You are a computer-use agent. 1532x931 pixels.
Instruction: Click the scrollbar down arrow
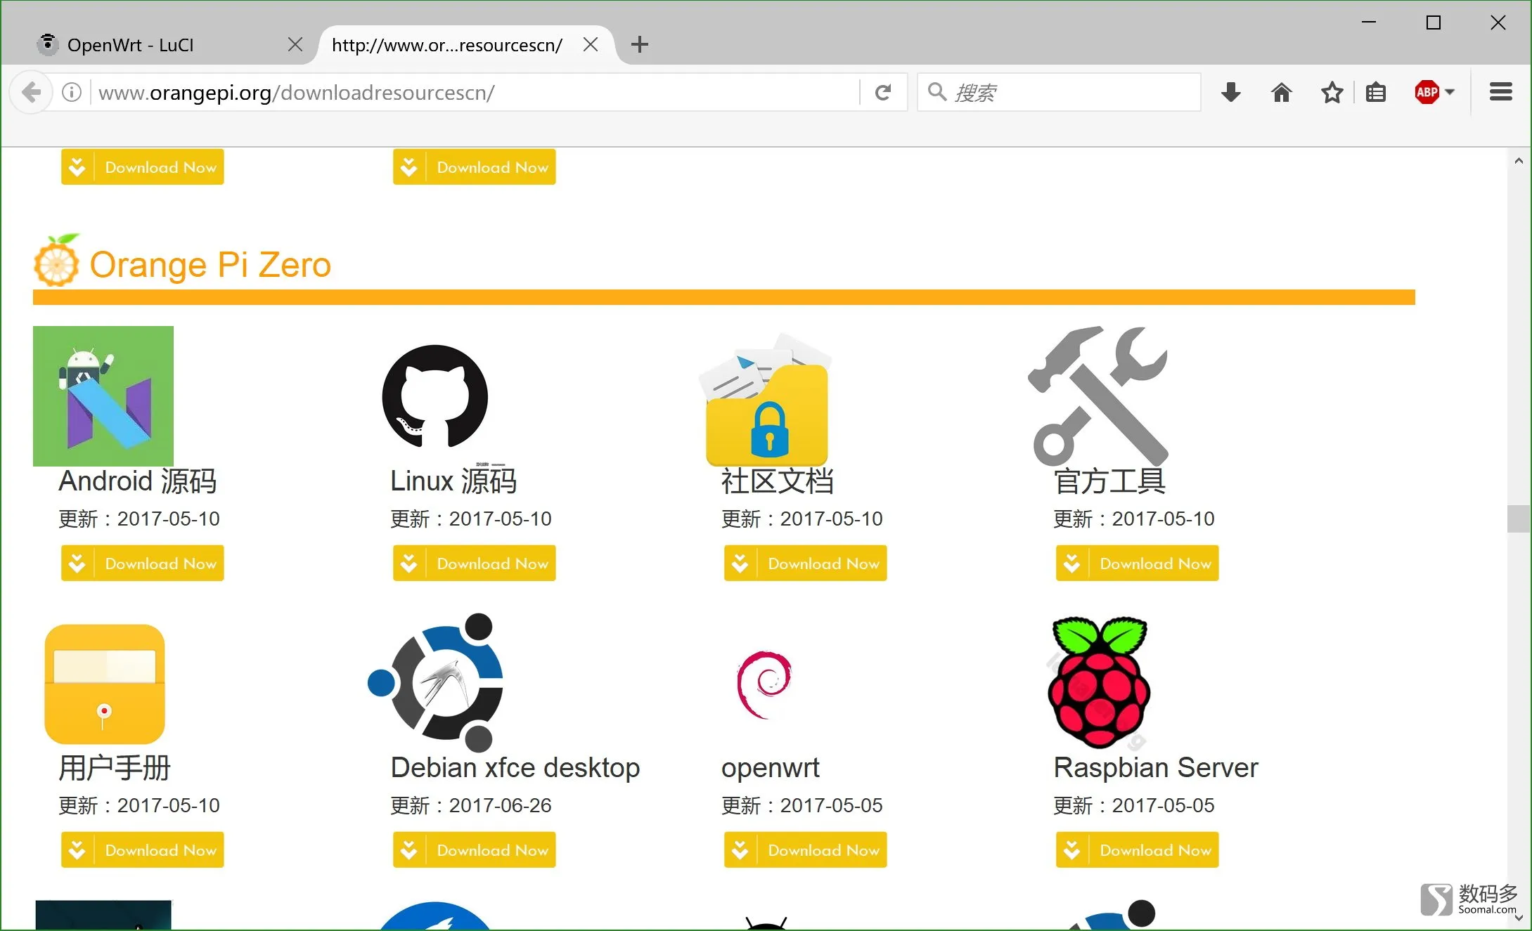[x=1519, y=918]
